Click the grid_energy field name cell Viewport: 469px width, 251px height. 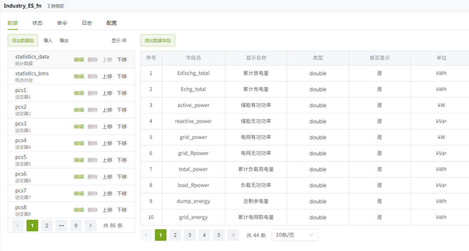(x=194, y=217)
